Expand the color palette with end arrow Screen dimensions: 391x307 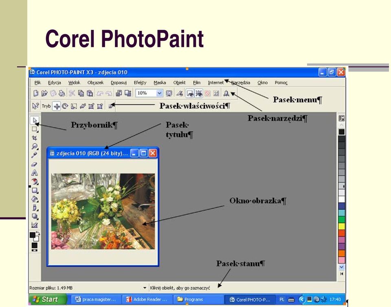click(x=341, y=274)
